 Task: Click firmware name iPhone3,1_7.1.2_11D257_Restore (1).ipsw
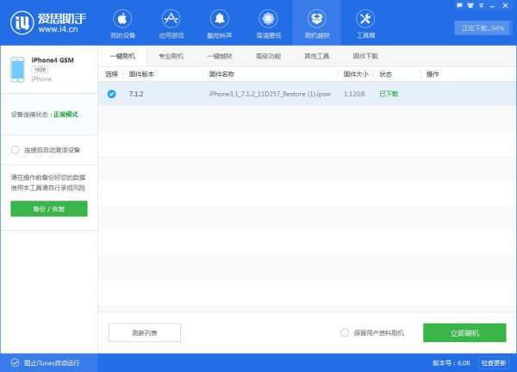coord(270,94)
